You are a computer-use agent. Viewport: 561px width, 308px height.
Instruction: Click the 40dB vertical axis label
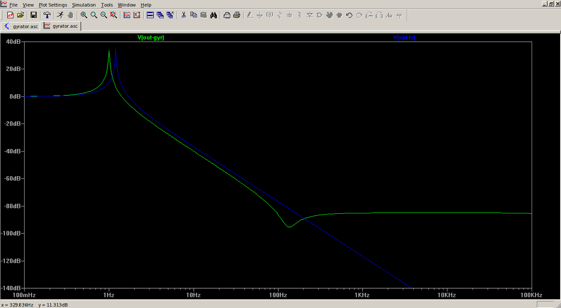click(x=14, y=42)
